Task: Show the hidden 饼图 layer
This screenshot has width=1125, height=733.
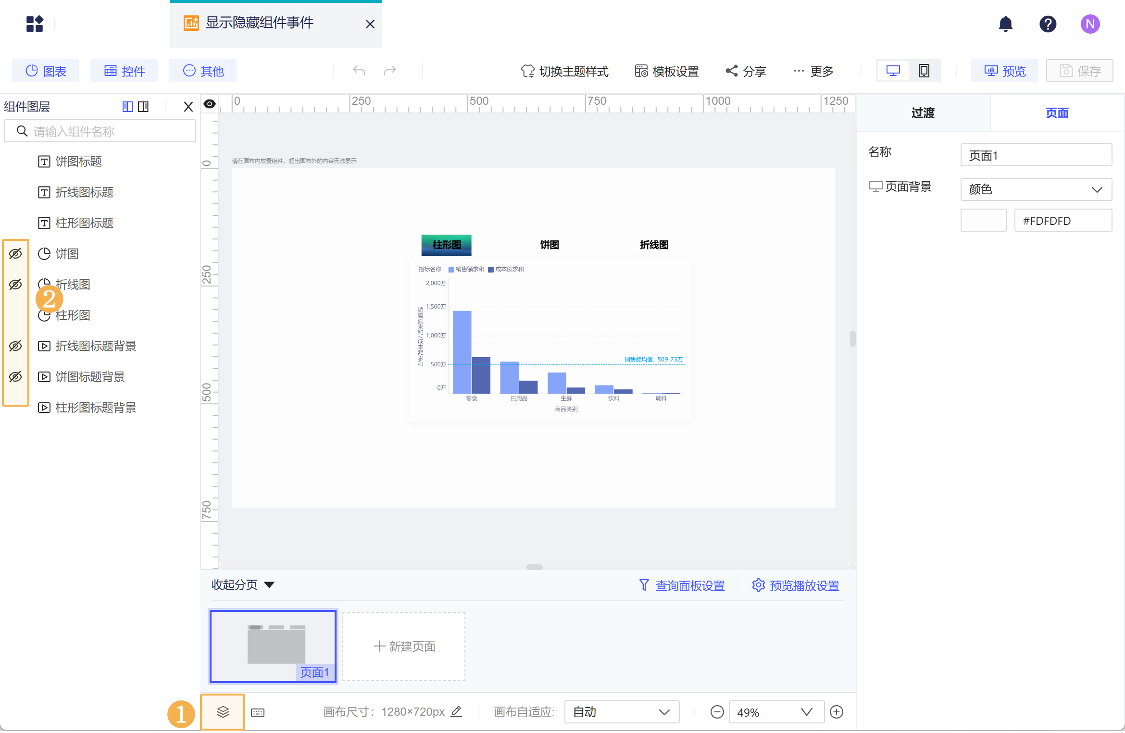Action: point(15,254)
